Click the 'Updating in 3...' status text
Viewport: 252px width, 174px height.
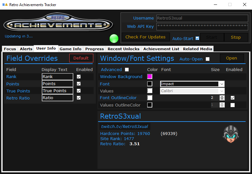(19, 36)
